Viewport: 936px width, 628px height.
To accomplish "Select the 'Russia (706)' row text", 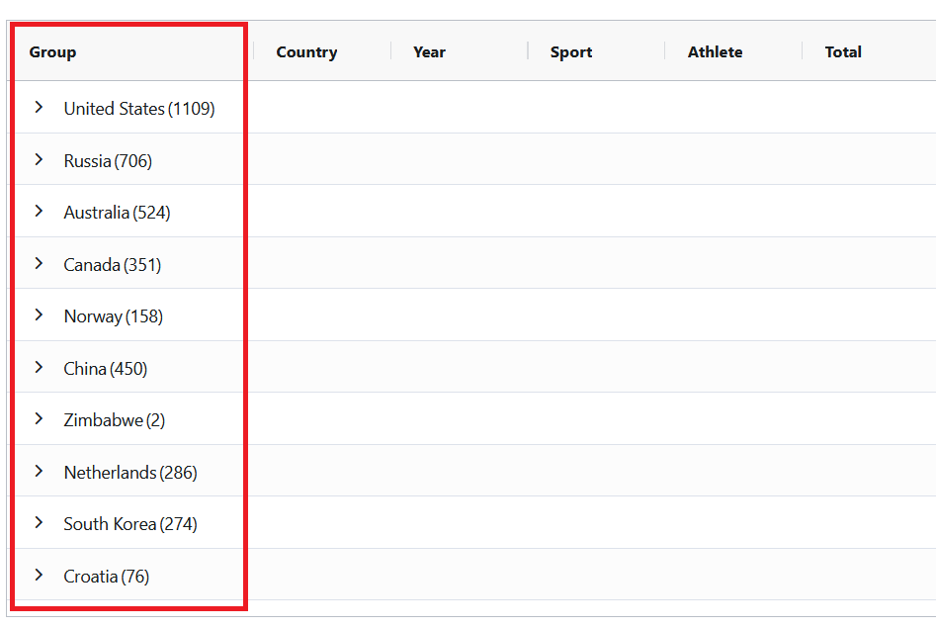I will pos(108,161).
